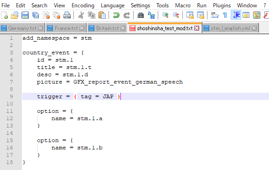Toggle synchronize vertical scrolling icon
Viewport: 269px width, 170px height.
(190, 15)
